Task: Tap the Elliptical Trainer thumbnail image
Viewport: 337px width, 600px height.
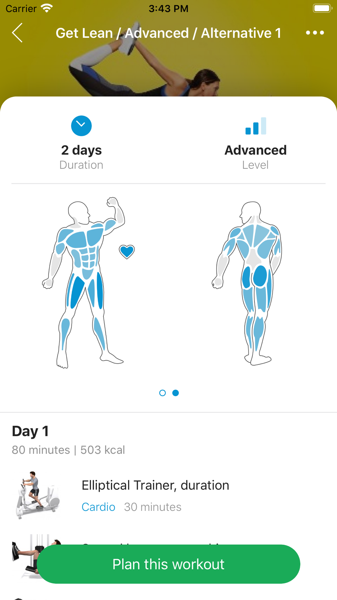Action: (37, 495)
